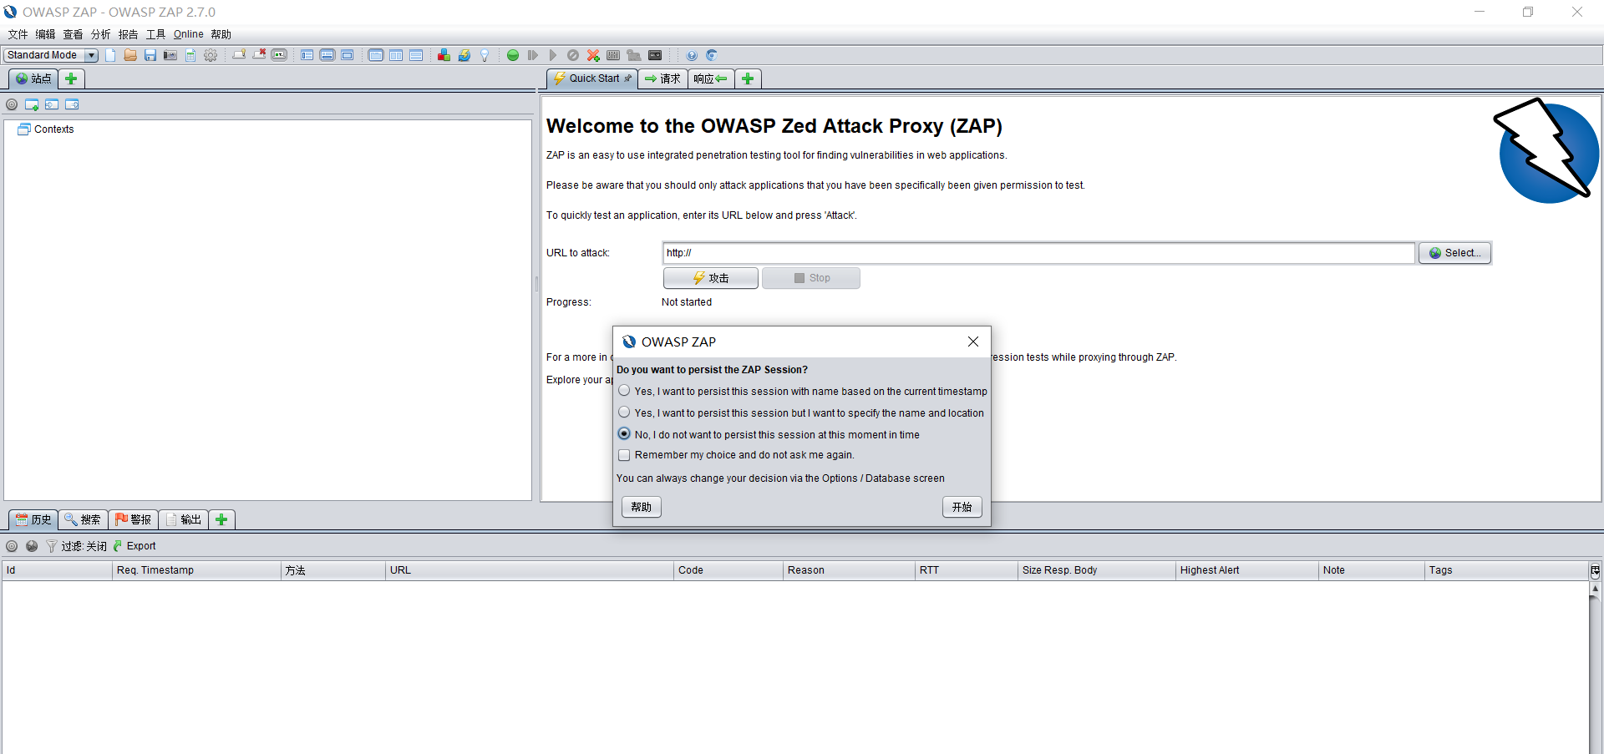This screenshot has width=1604, height=754.
Task: Open the 编辑 menu
Action: tap(45, 34)
